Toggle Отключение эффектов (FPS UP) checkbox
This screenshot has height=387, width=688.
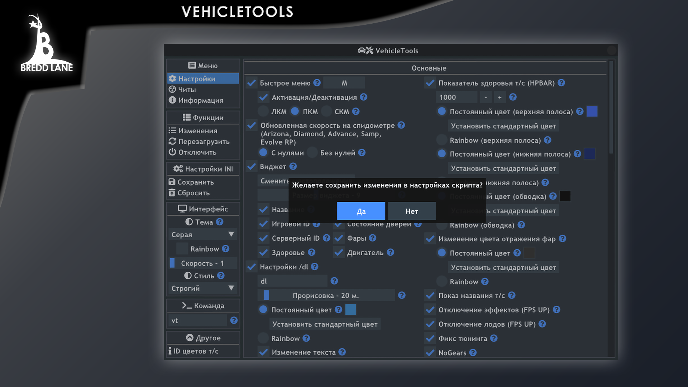point(430,310)
